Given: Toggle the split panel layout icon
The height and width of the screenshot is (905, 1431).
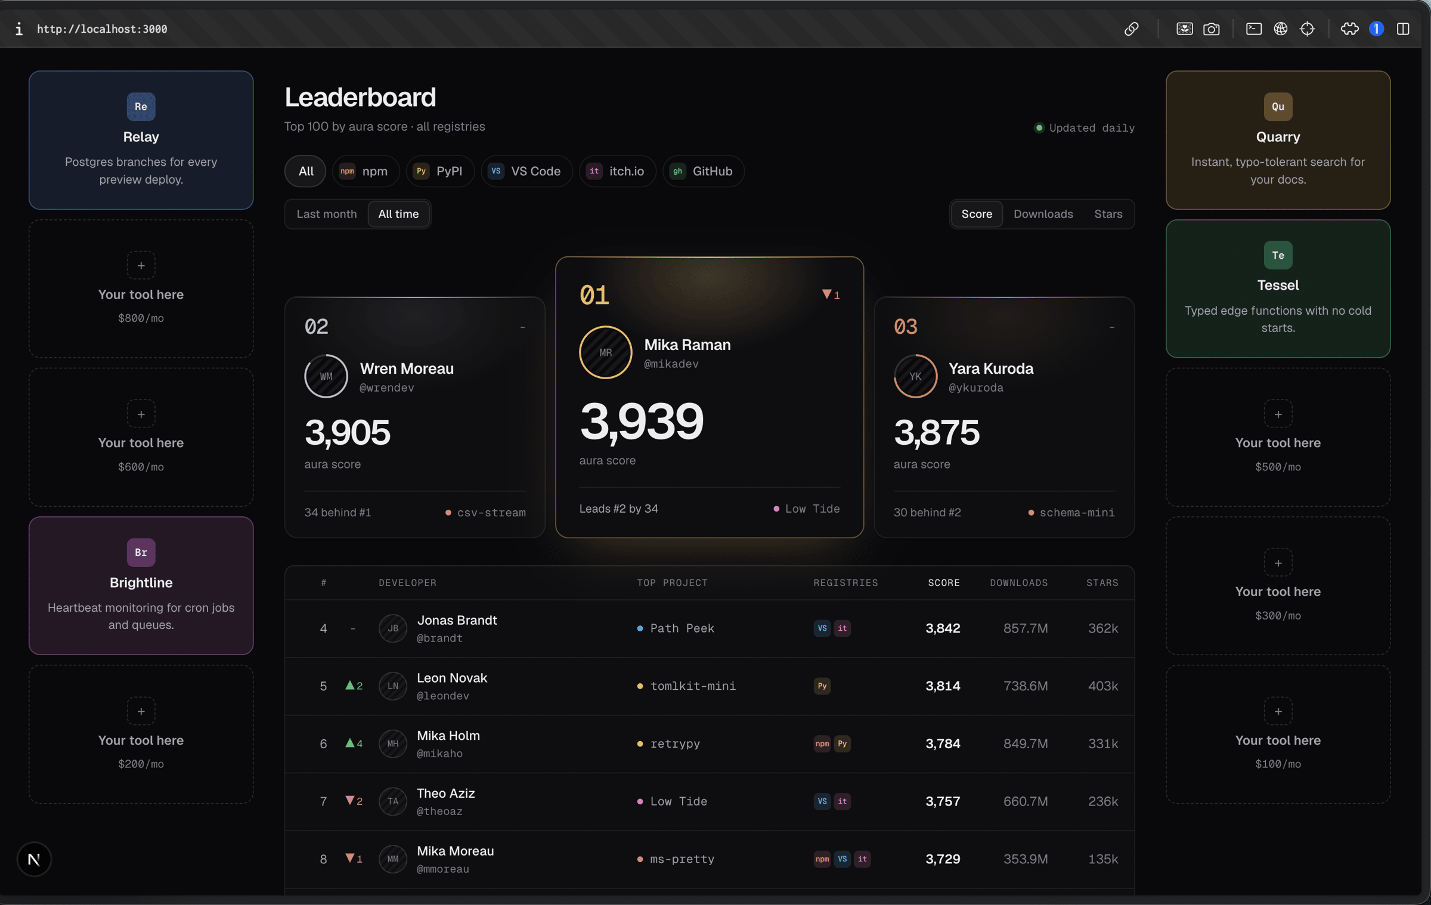Looking at the screenshot, I should pyautogui.click(x=1403, y=29).
